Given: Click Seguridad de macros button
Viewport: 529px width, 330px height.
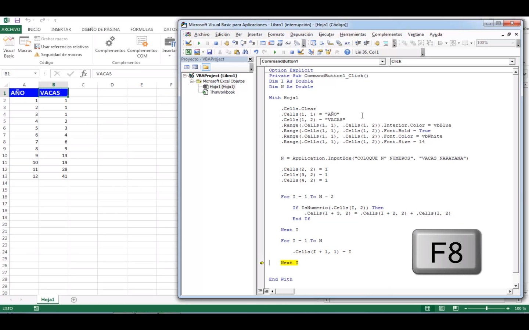Looking at the screenshot, I should 58,55.
